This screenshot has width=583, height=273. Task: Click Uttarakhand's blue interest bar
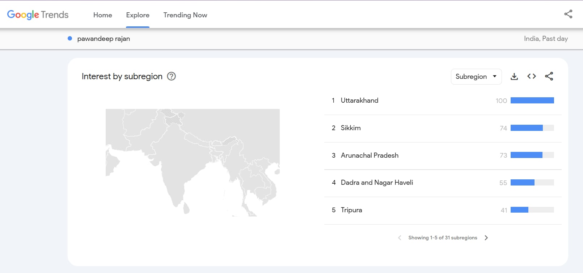point(532,101)
